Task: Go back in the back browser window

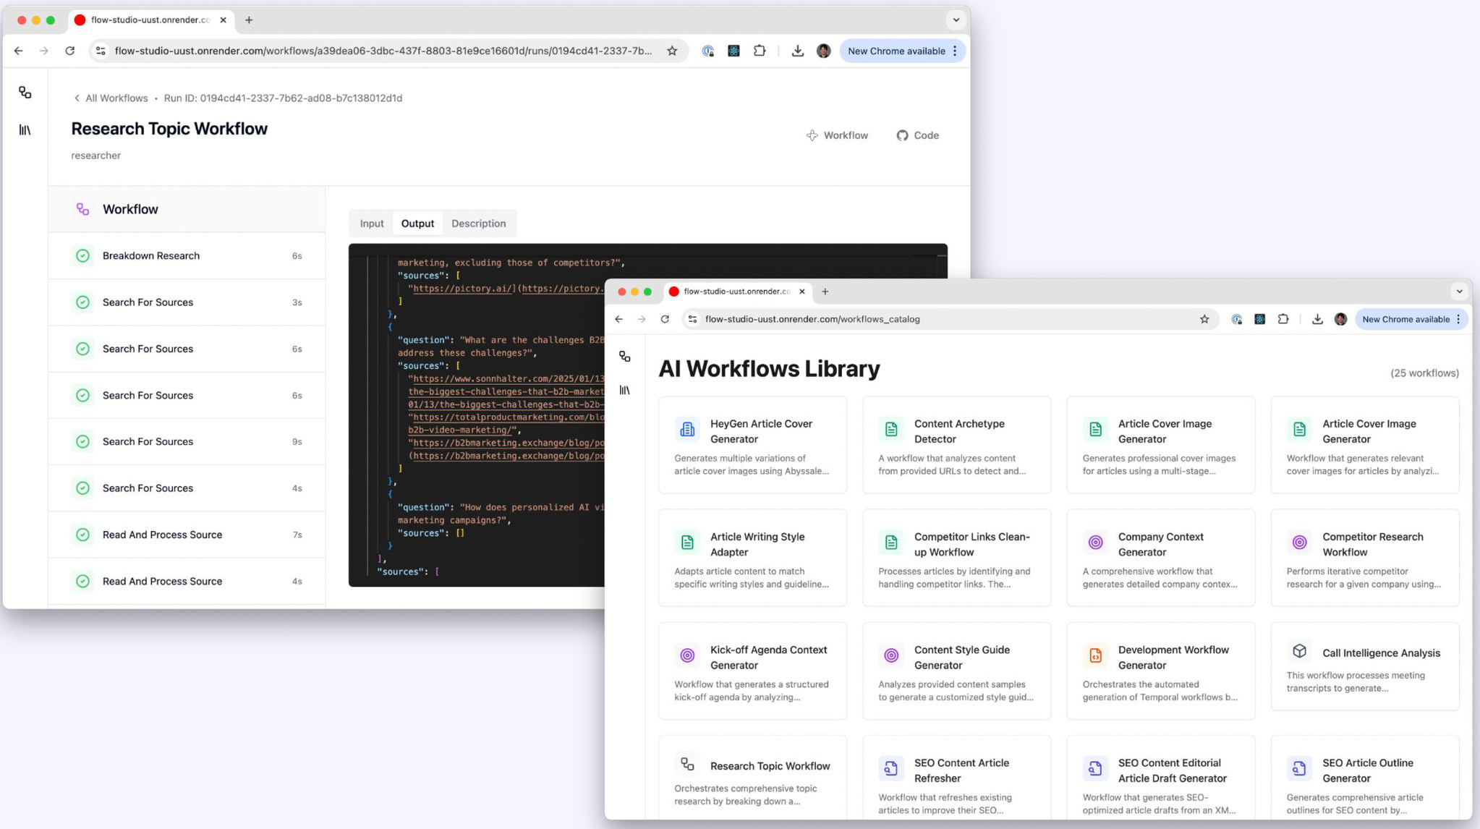Action: click(x=19, y=51)
